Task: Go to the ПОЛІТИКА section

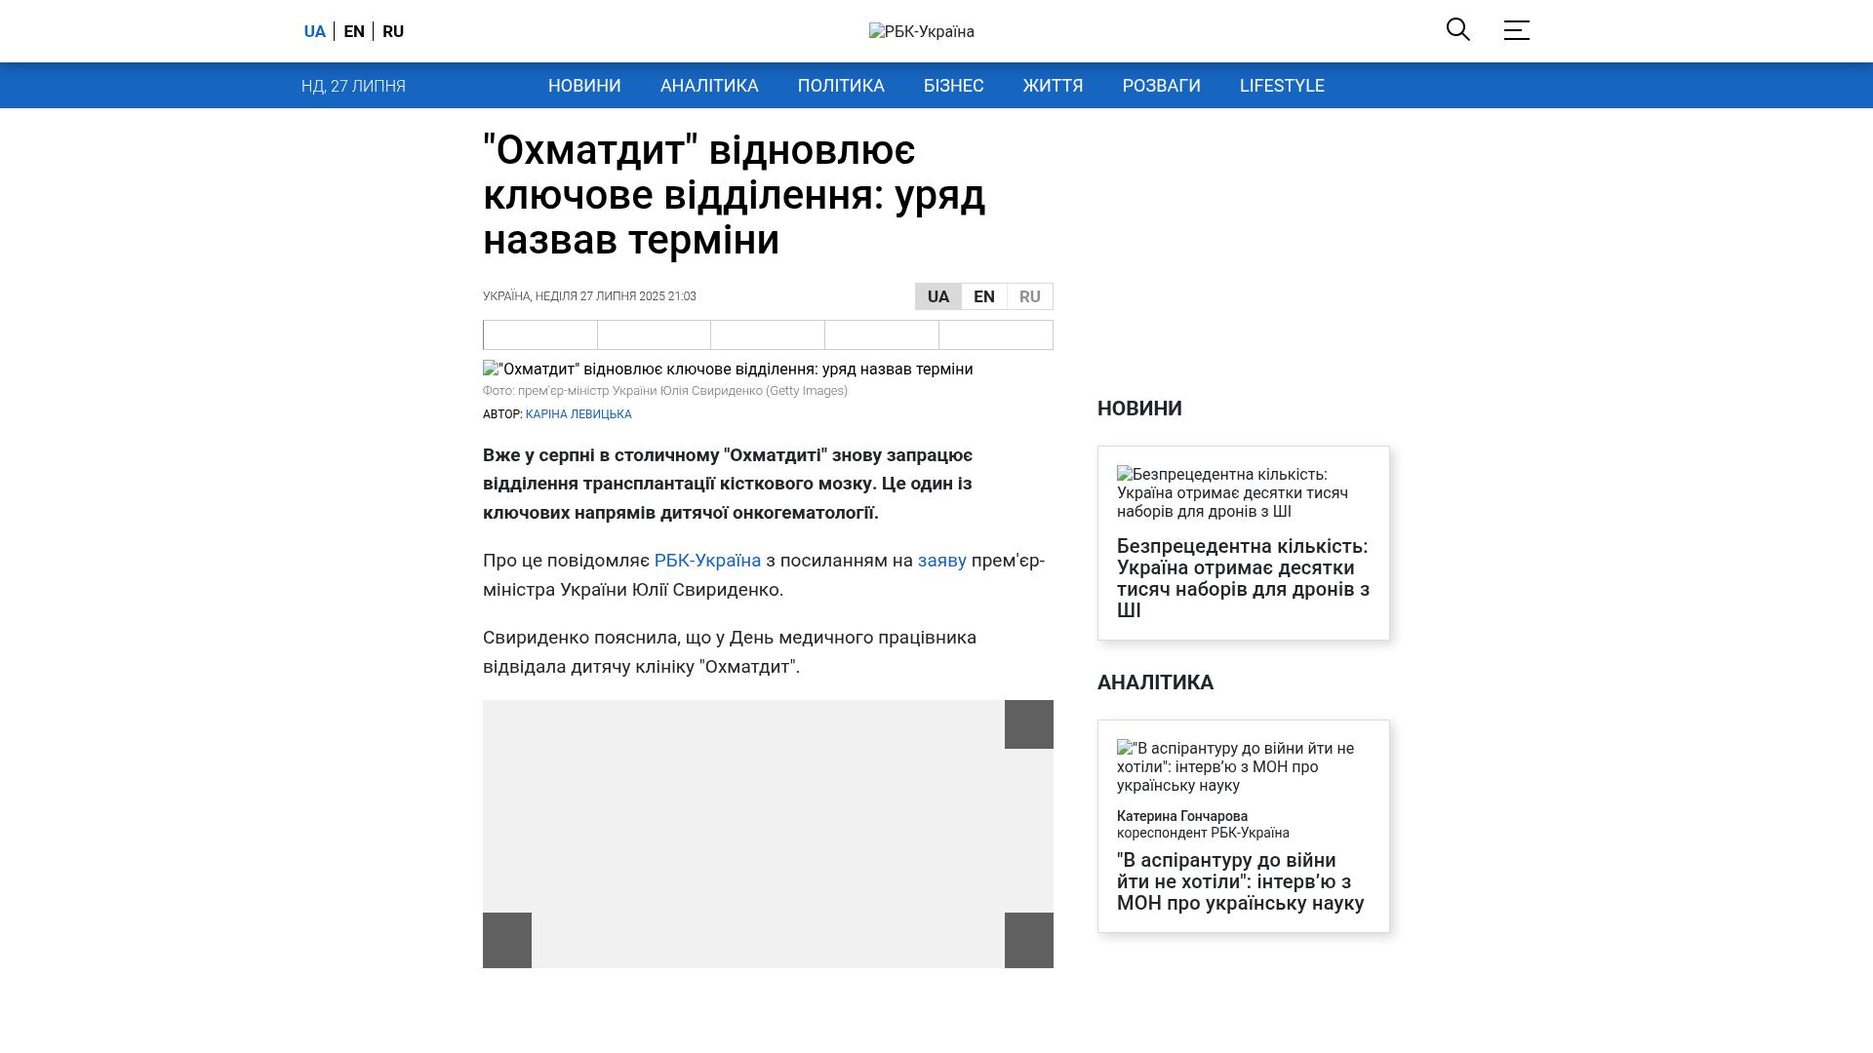Action: tap(841, 86)
